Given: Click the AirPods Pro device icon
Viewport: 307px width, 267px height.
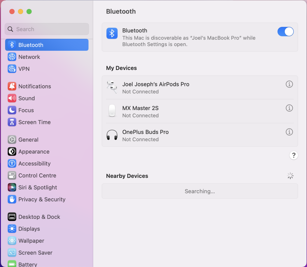Looking at the screenshot, I should [112, 87].
